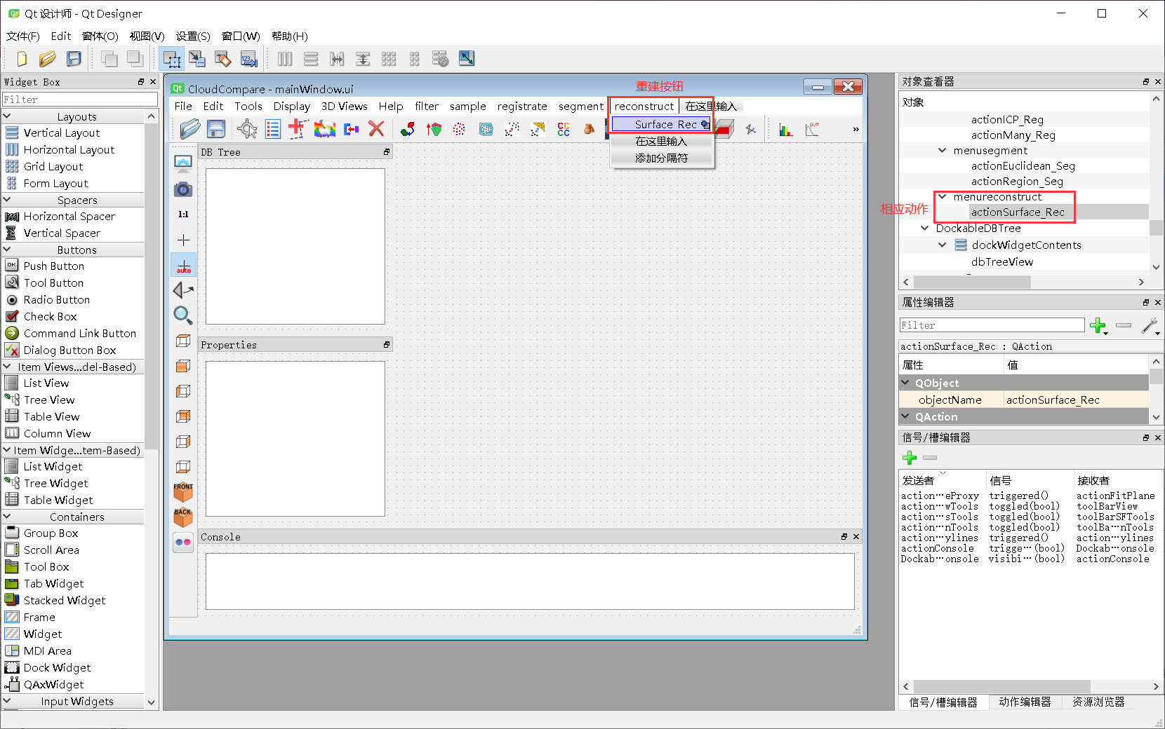1165x729 pixels.
Task: Select actionSurface_Rec in object tree
Action: tap(1018, 212)
